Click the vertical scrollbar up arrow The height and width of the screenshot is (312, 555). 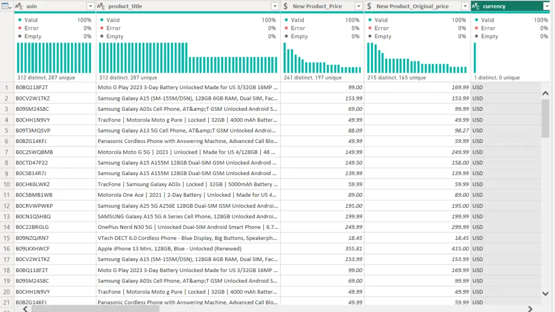(546, 93)
